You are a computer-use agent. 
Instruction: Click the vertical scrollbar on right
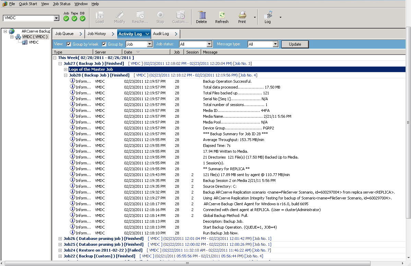pyautogui.click(x=408, y=123)
